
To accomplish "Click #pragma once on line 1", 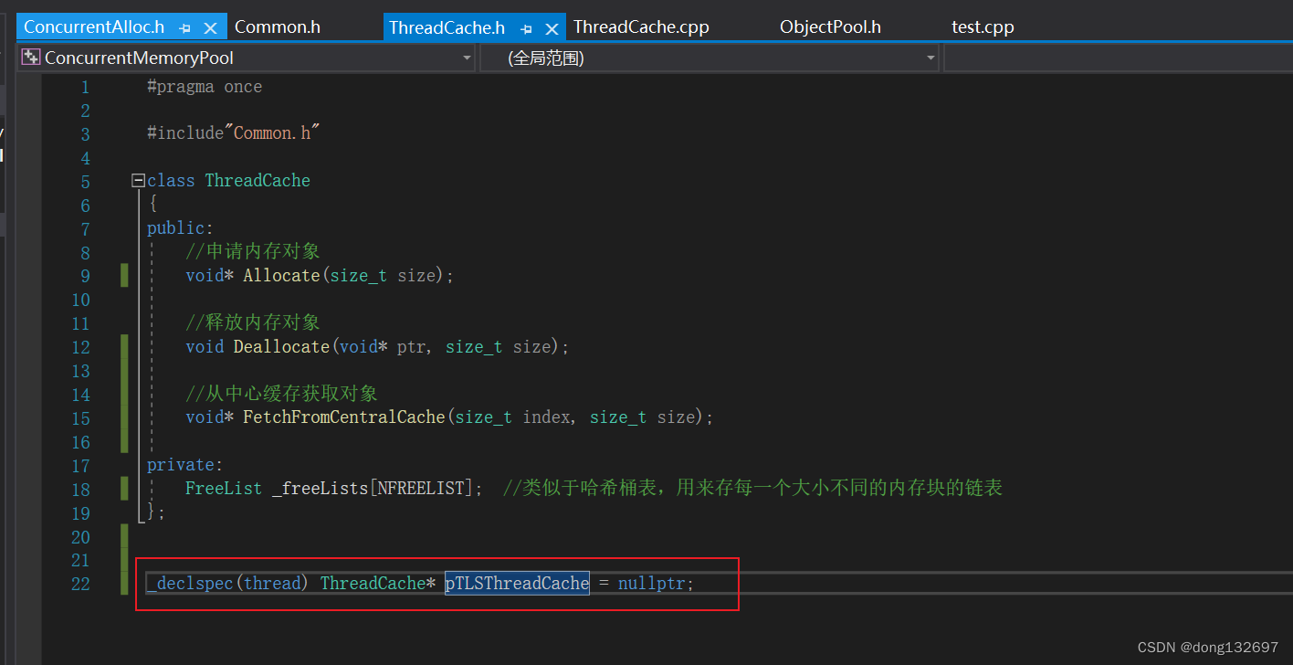I will coord(205,87).
